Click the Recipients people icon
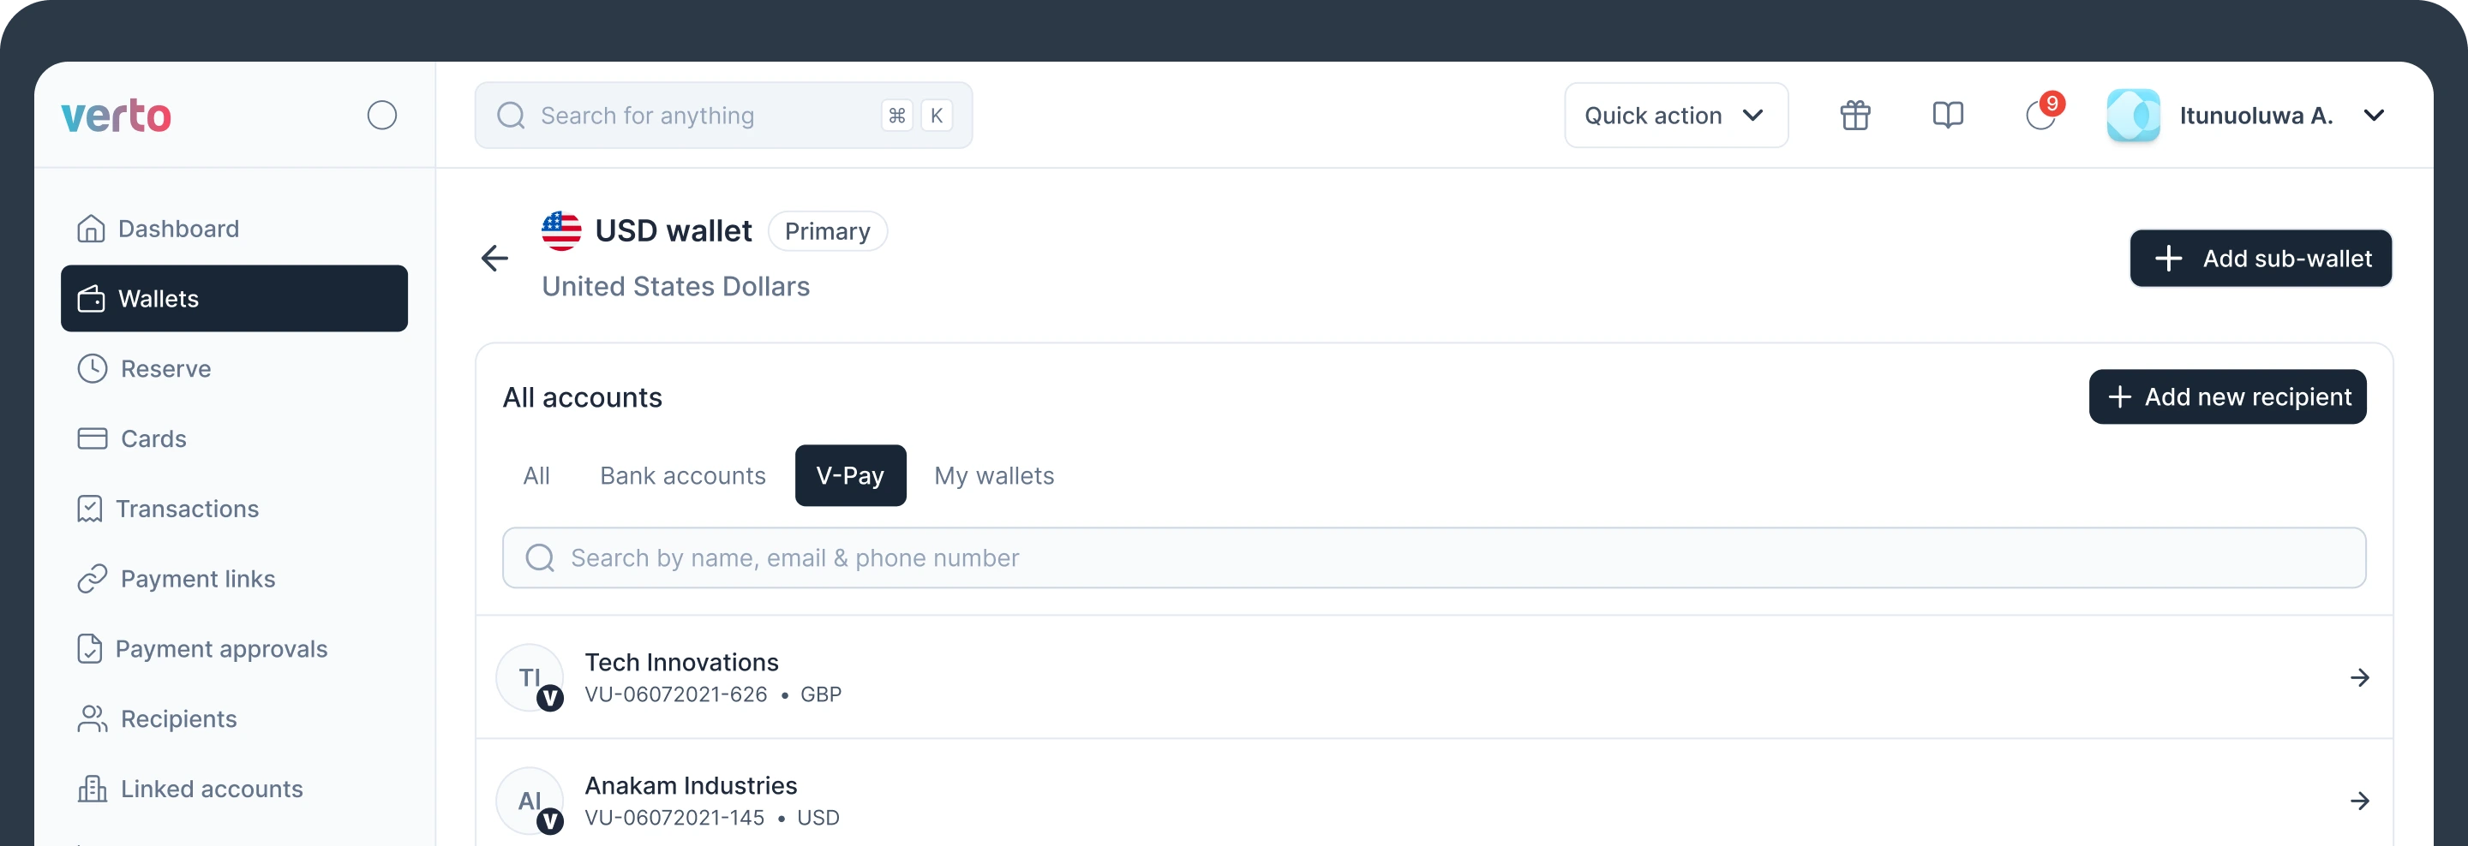 [92, 718]
